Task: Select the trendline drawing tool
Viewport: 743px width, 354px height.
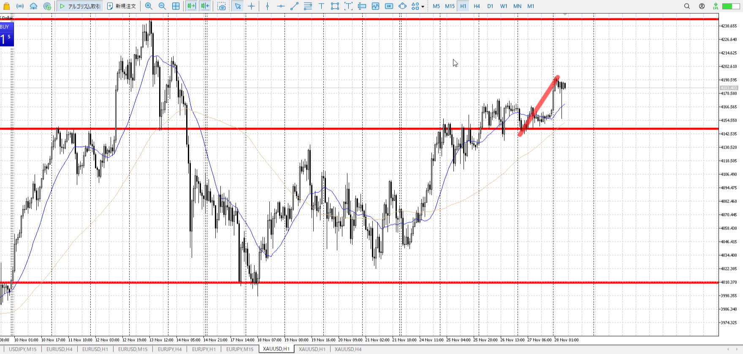Action: (294, 6)
